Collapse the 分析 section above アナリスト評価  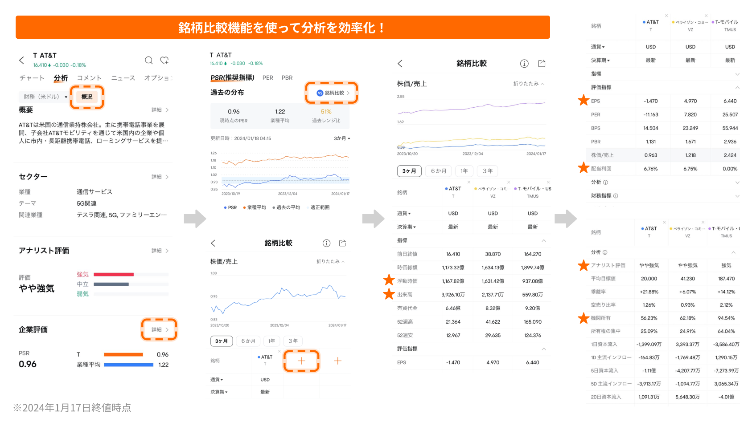coord(733,252)
